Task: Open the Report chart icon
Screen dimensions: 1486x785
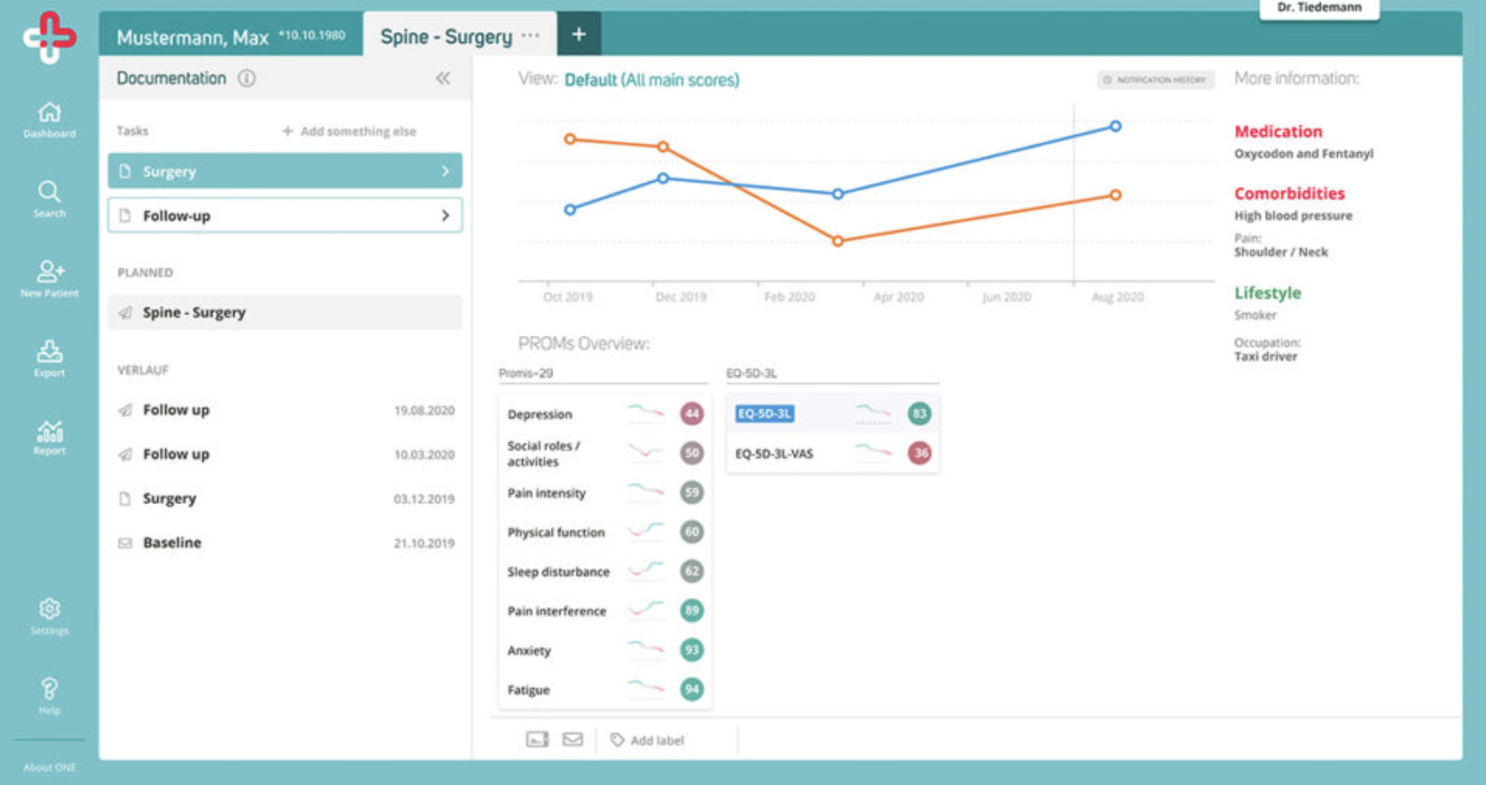Action: (x=49, y=431)
